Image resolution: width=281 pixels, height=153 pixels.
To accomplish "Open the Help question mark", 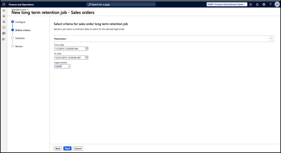I will coord(270,4).
